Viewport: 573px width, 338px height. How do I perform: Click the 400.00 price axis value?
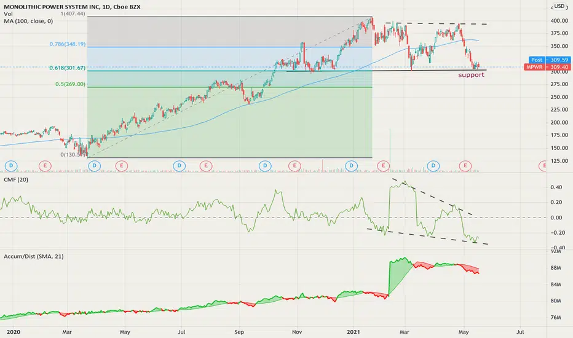click(x=559, y=21)
